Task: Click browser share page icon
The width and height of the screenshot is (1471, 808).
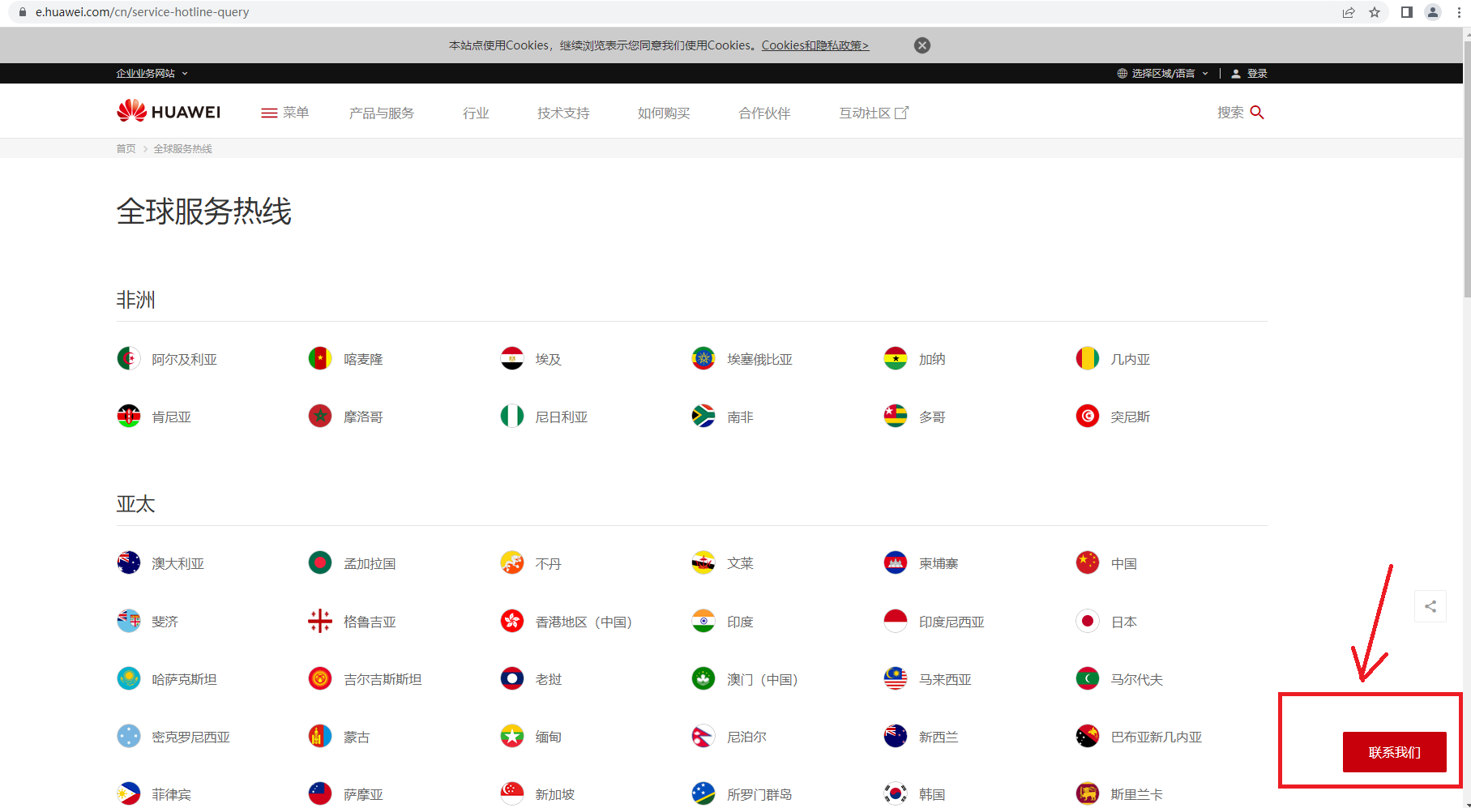Action: click(1349, 12)
